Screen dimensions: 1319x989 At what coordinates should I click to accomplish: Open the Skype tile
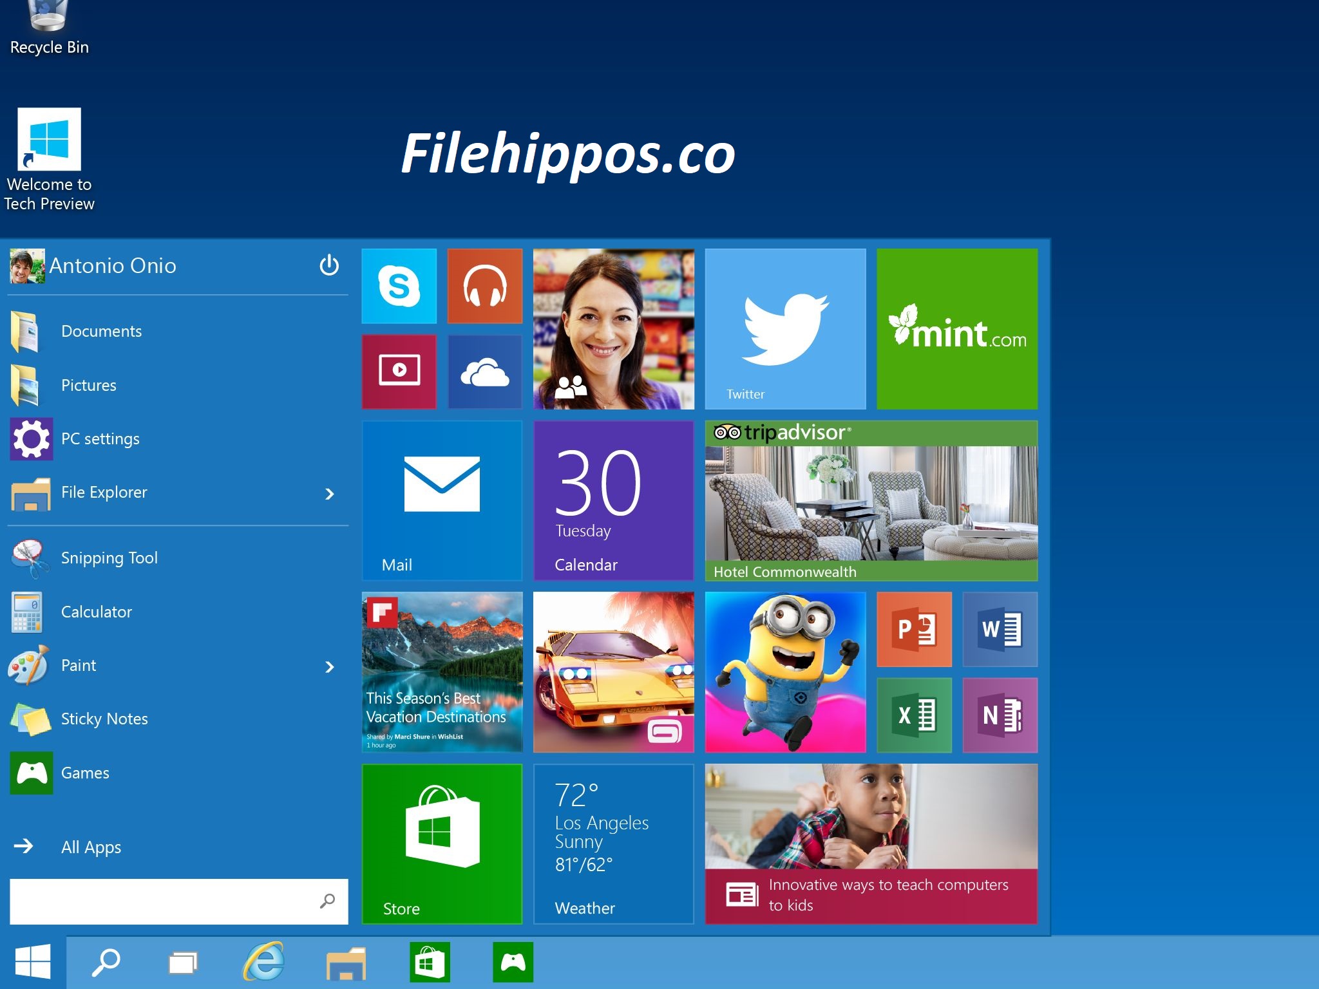point(399,286)
